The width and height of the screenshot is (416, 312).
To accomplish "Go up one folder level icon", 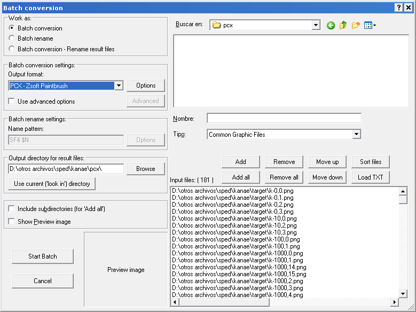I will click(x=343, y=25).
